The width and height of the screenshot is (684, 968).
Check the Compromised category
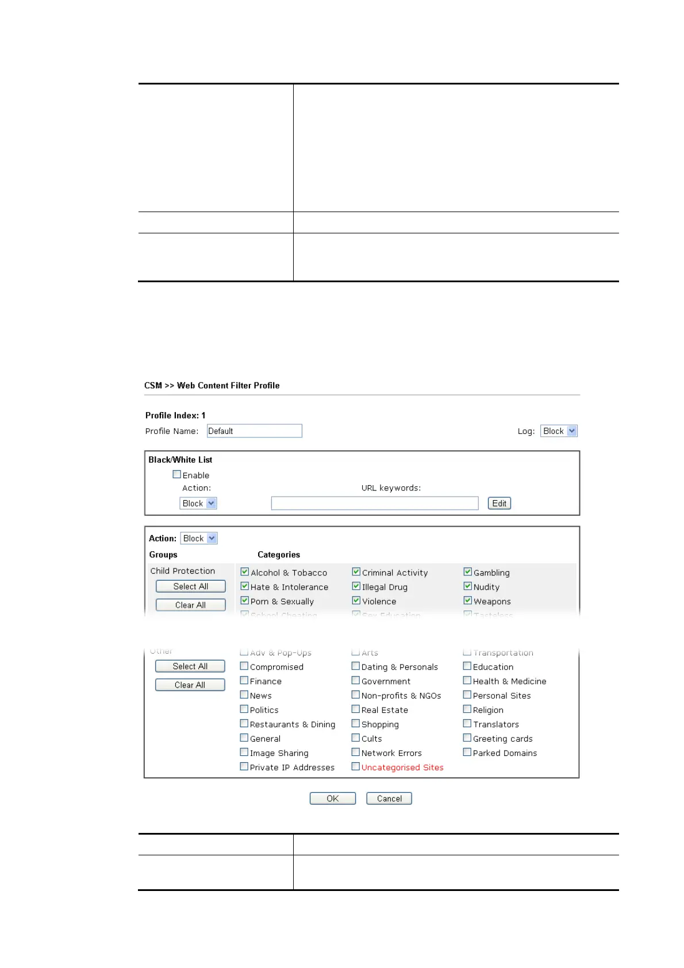coord(244,666)
